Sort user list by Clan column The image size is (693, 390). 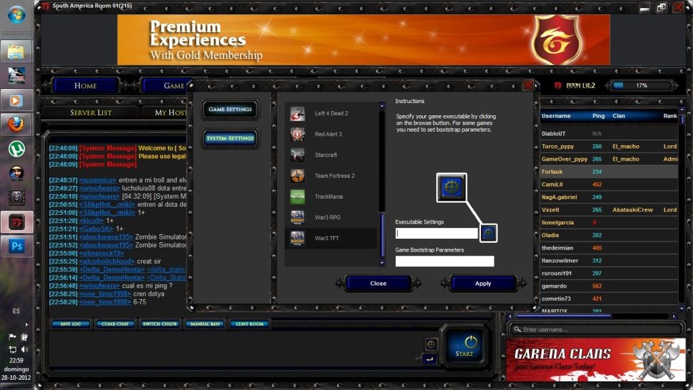(x=618, y=116)
